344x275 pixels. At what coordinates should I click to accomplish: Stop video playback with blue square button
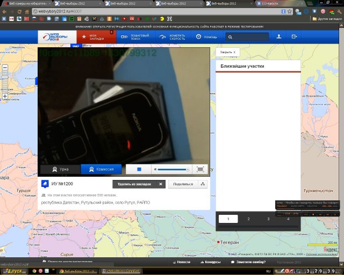click(x=139, y=169)
